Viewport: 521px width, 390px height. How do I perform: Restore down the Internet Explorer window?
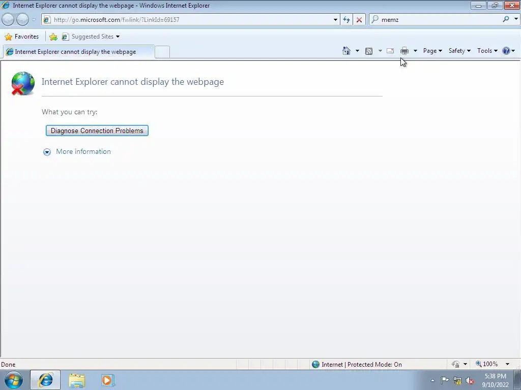[x=495, y=5]
